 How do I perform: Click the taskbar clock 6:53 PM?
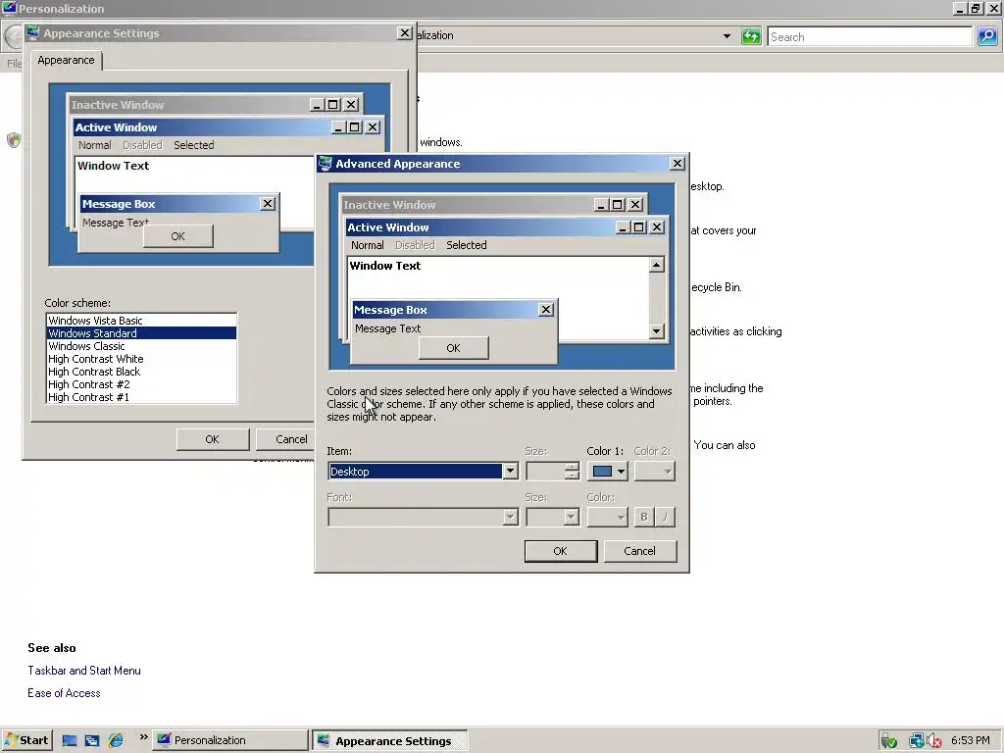point(971,740)
